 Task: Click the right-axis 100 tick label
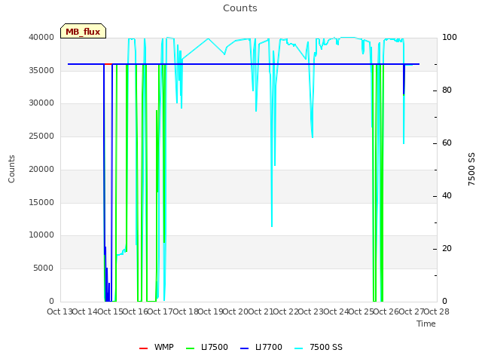click(x=450, y=37)
